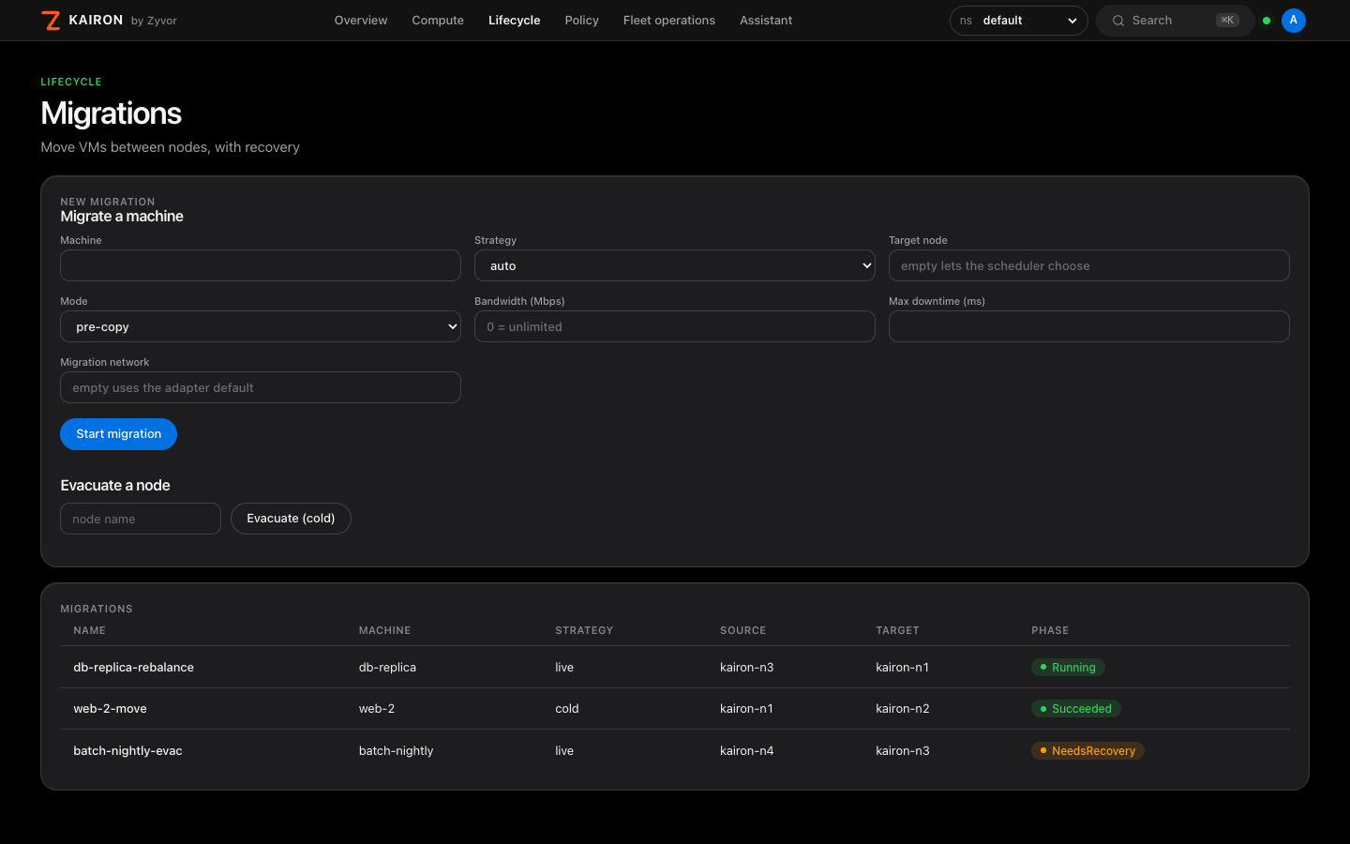1350x844 pixels.
Task: Open the Compute menu
Action: [438, 21]
